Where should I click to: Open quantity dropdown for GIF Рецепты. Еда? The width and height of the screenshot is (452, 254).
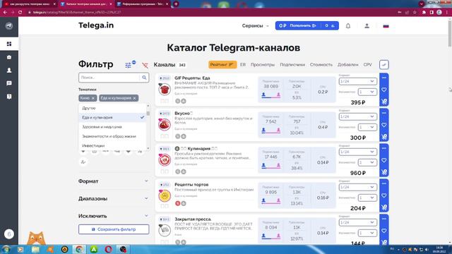click(367, 92)
